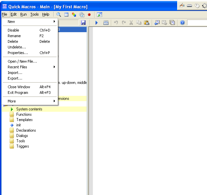Choose Export... from the menu
207x195 pixels.
click(30, 78)
